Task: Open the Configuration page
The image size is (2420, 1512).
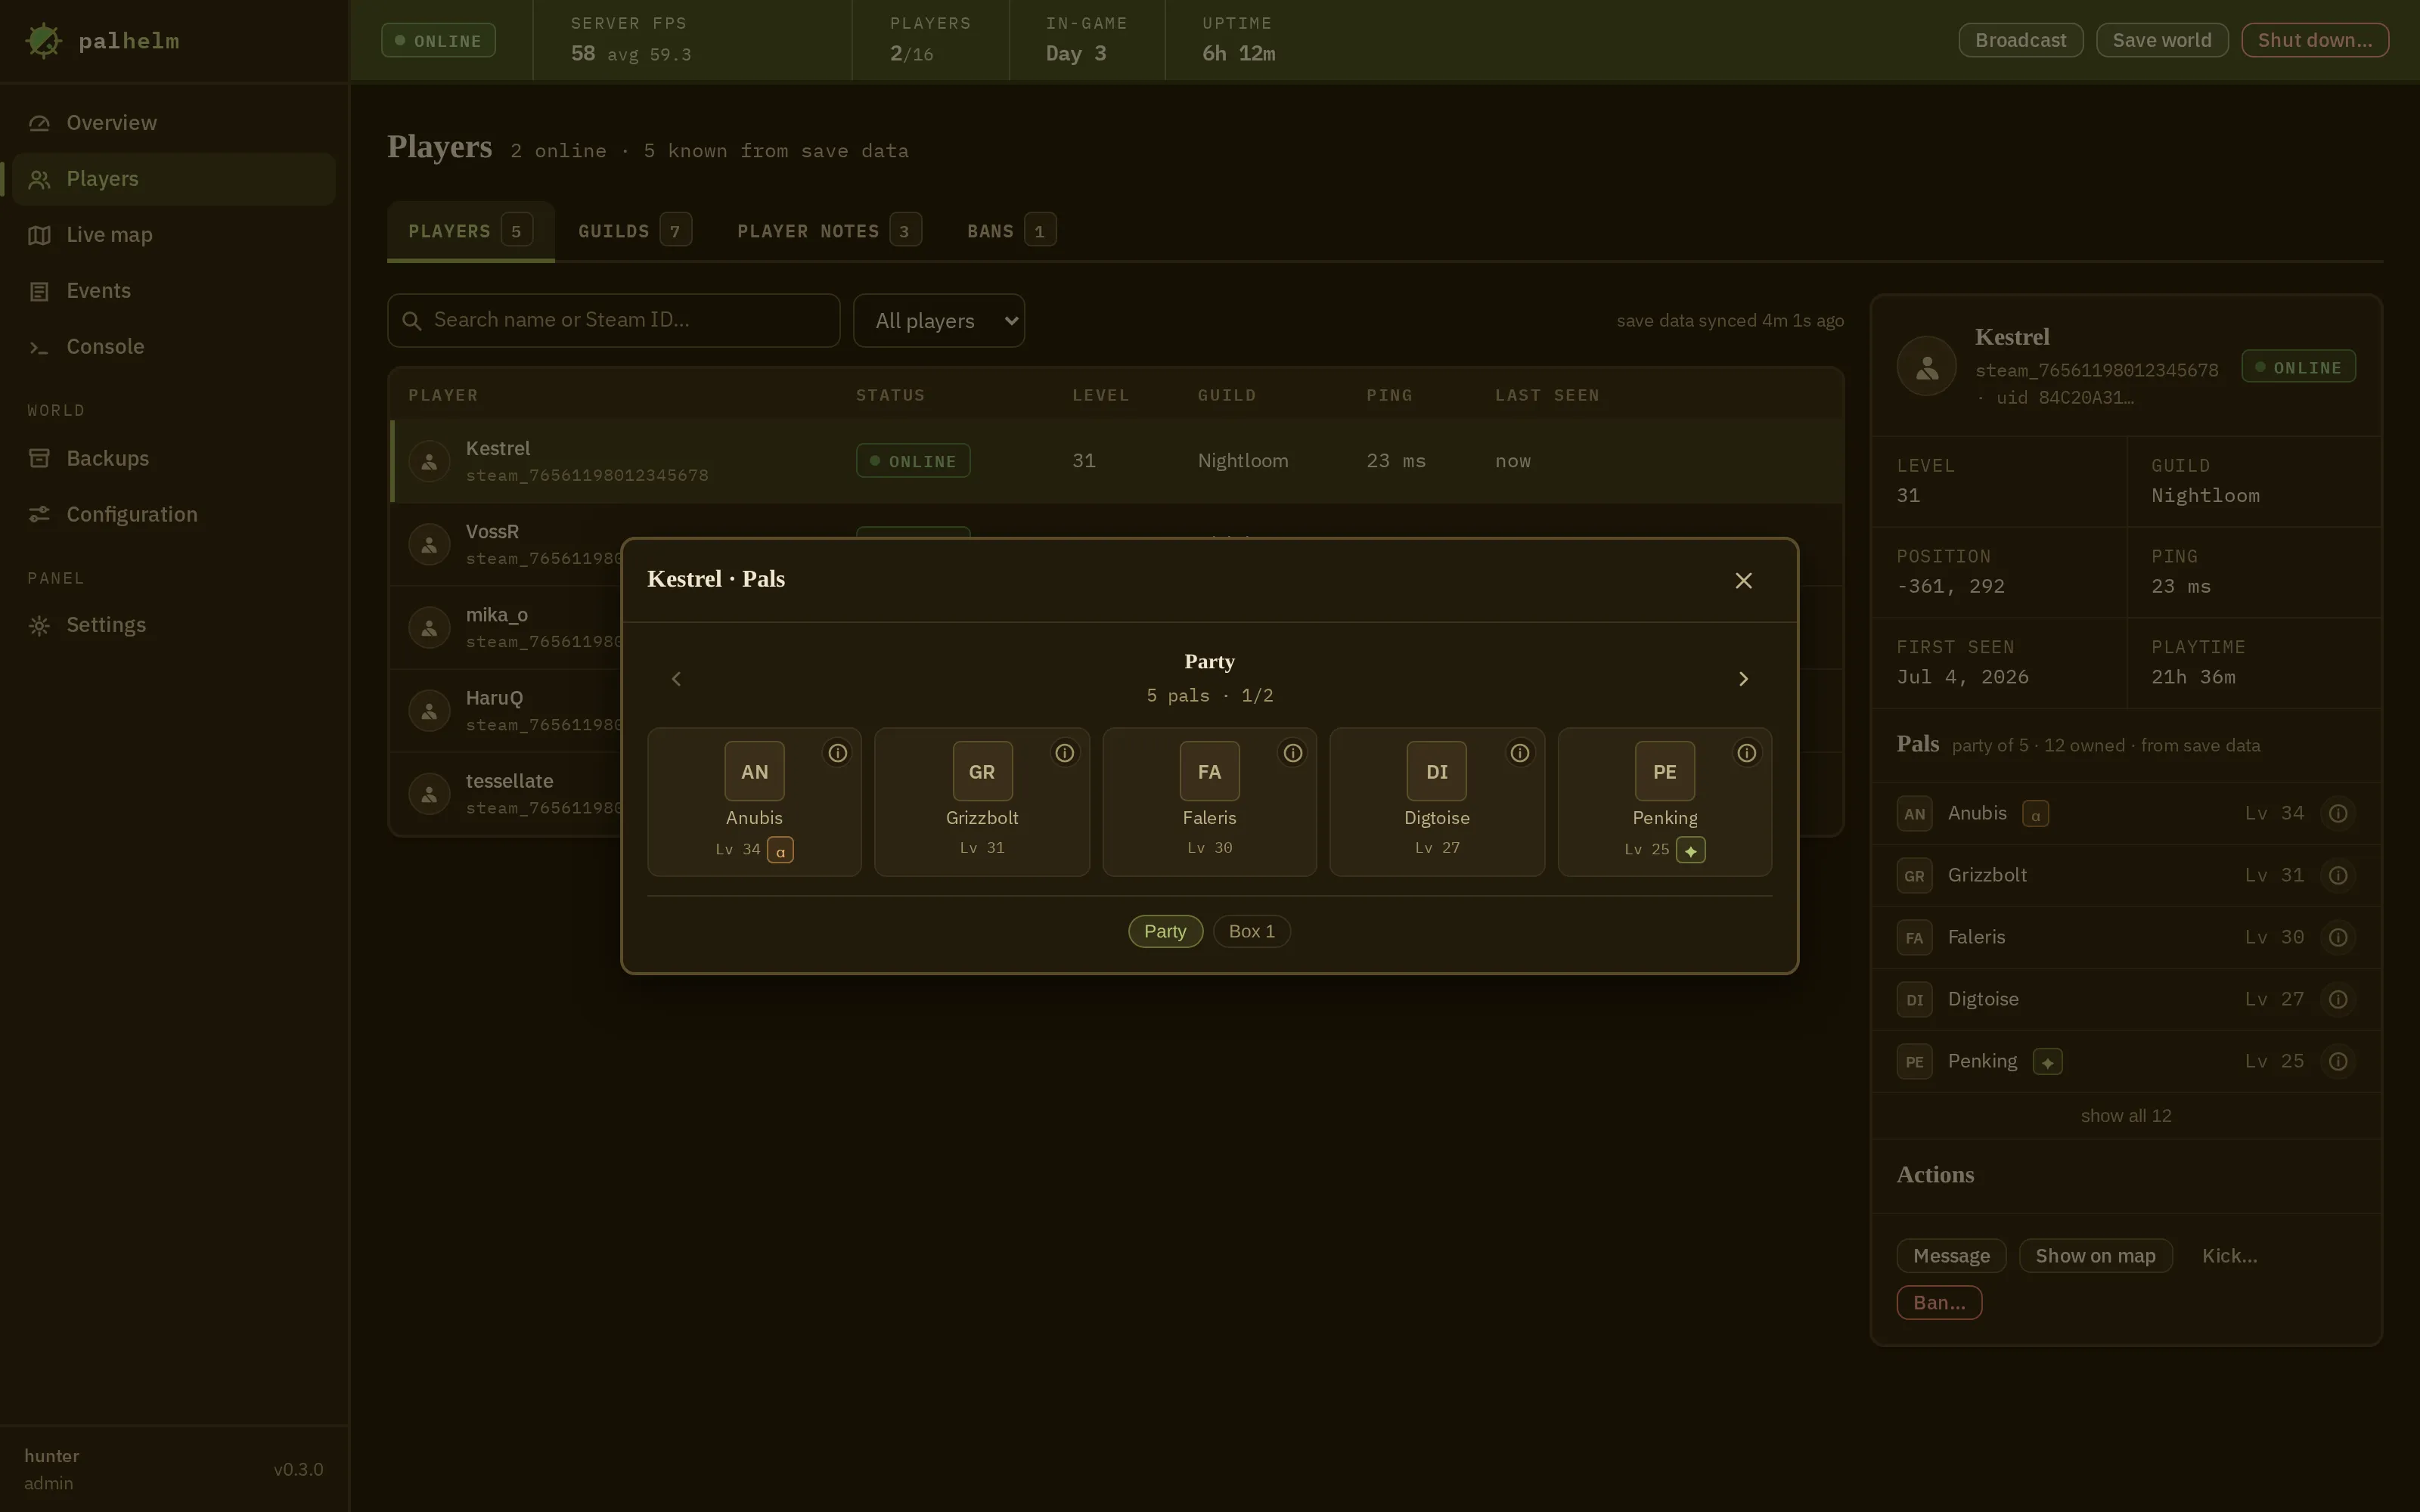Action: click(174, 515)
